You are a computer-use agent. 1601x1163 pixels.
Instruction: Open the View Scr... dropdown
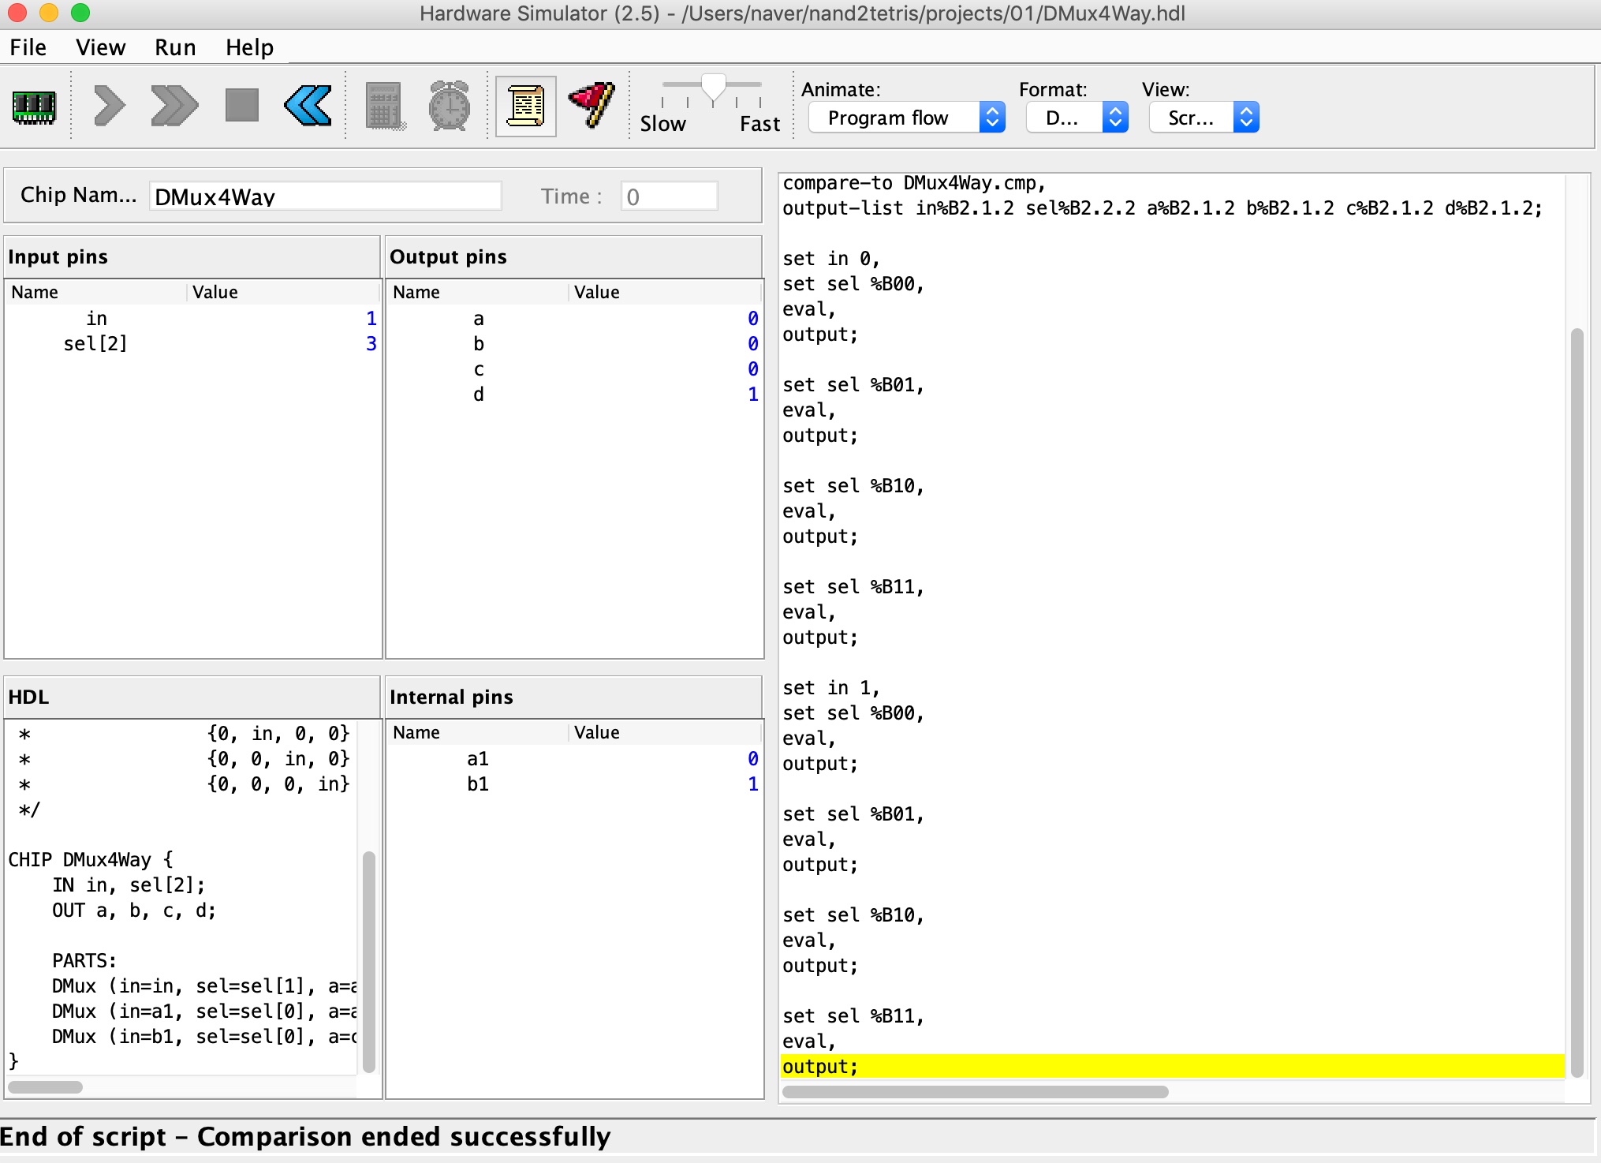point(1204,118)
